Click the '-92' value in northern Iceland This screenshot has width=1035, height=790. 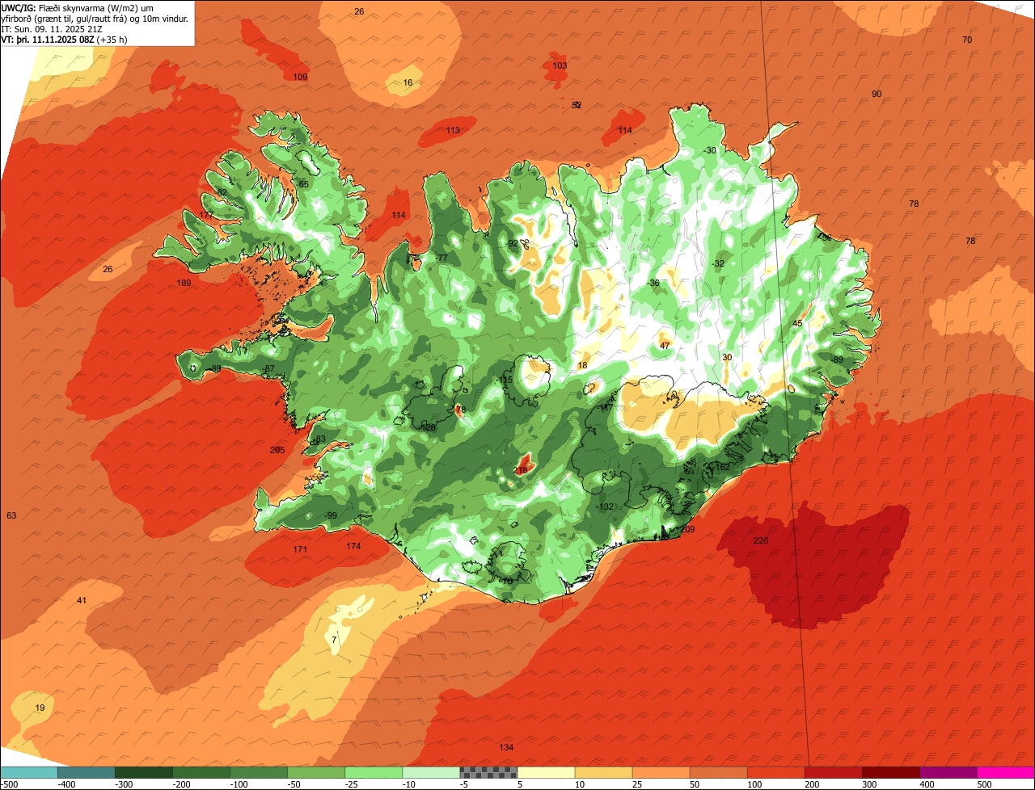click(x=511, y=244)
